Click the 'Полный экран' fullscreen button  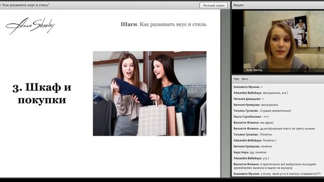click(x=214, y=6)
